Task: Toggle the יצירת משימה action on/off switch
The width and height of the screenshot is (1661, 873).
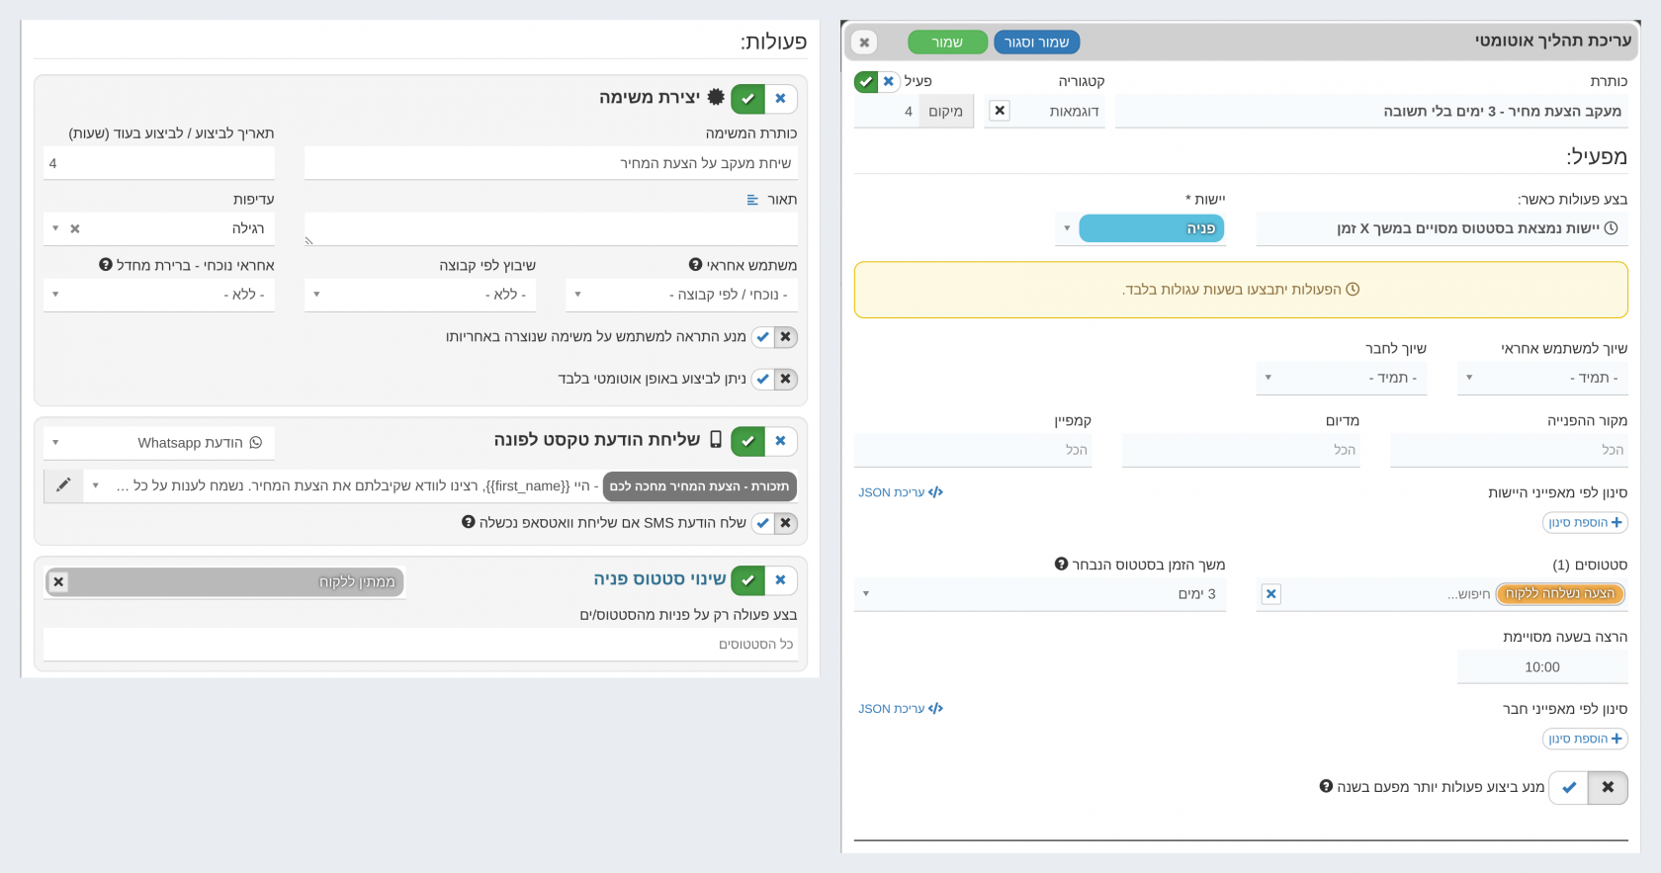Action: (x=764, y=98)
